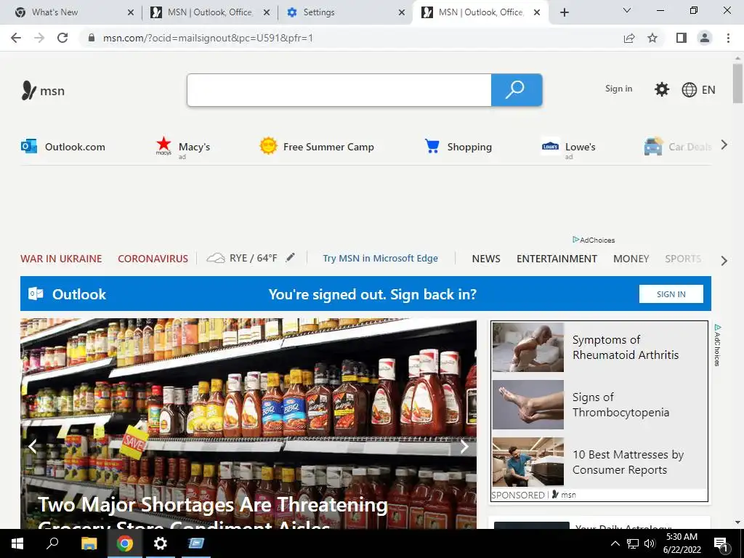The width and height of the screenshot is (744, 558).
Task: Click the mattress store ad thumbnail
Action: [527, 461]
